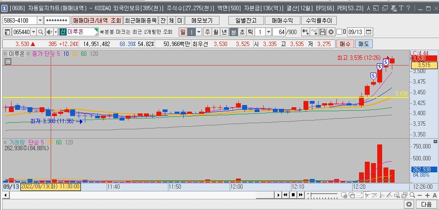Select the 월 monthly period button
This screenshot has height=210, width=439.
[216, 32]
